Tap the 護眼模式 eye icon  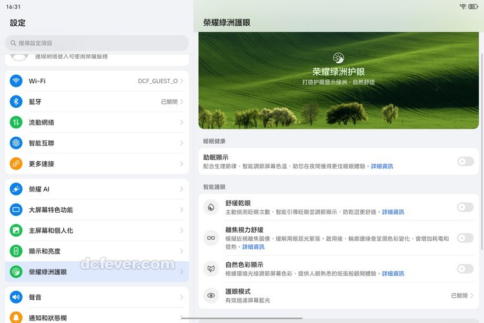pos(211,295)
